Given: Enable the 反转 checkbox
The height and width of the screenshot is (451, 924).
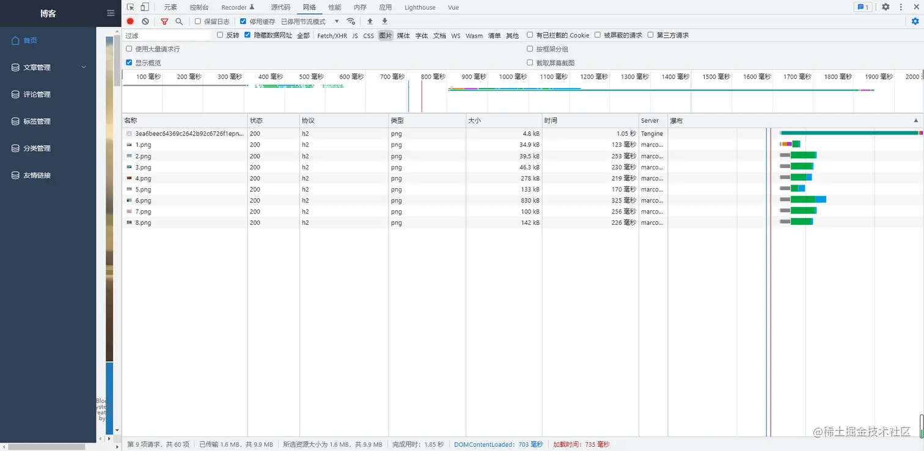Looking at the screenshot, I should 220,35.
